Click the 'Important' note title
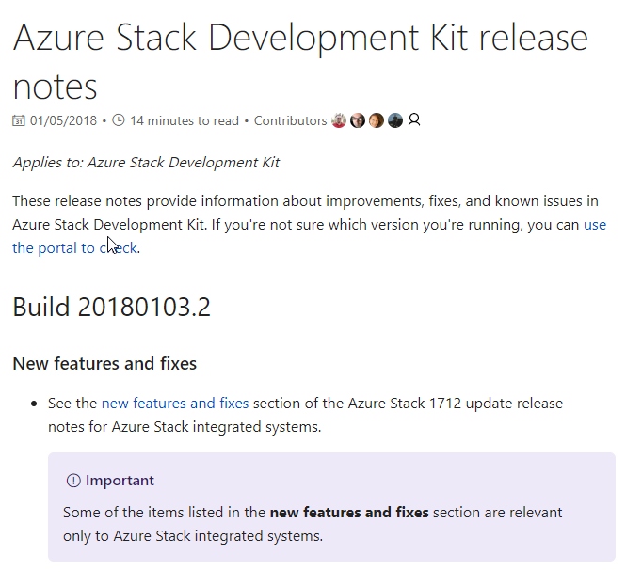This screenshot has width=626, height=586. coord(120,481)
